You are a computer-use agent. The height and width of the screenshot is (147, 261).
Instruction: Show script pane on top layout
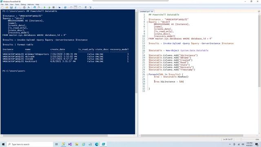[71, 7]
